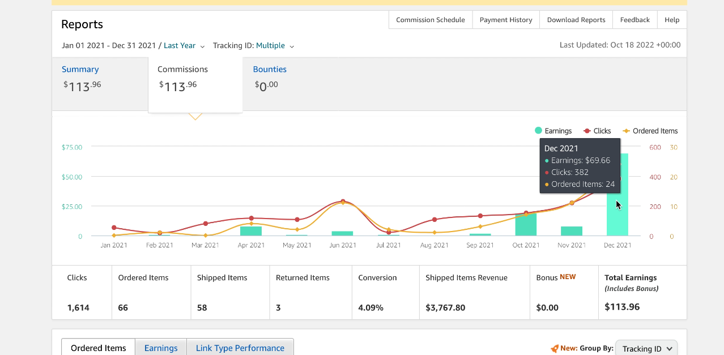Image resolution: width=724 pixels, height=355 pixels.
Task: Toggle the Earnings legend marker
Action: (x=538, y=131)
